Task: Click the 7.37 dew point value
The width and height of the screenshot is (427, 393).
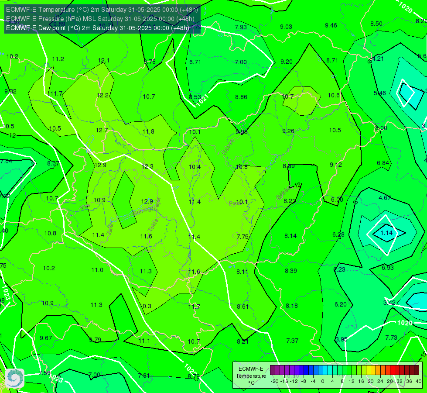Action: (x=292, y=340)
